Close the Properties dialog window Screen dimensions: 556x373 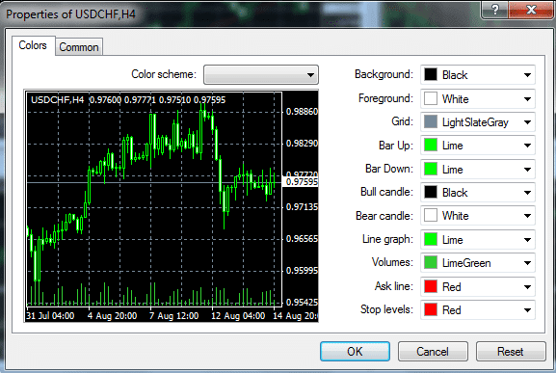pyautogui.click(x=531, y=10)
